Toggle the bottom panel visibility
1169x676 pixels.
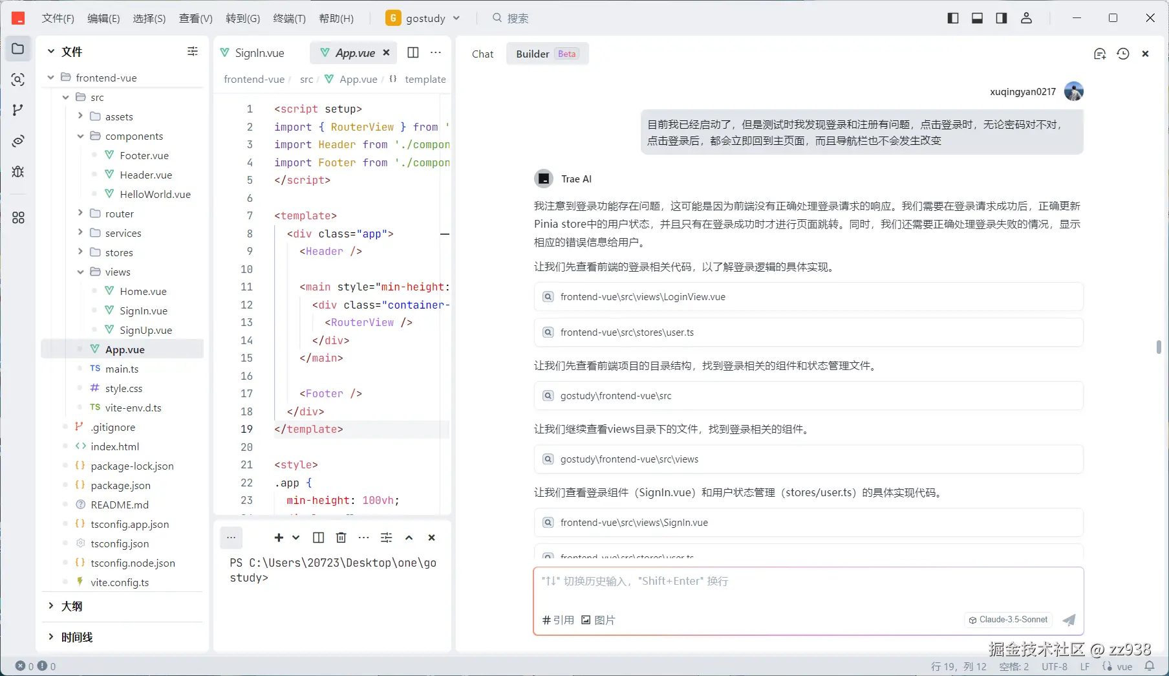[977, 17]
